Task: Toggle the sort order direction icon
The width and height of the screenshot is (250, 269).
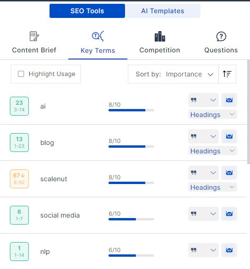Action: pyautogui.click(x=227, y=74)
